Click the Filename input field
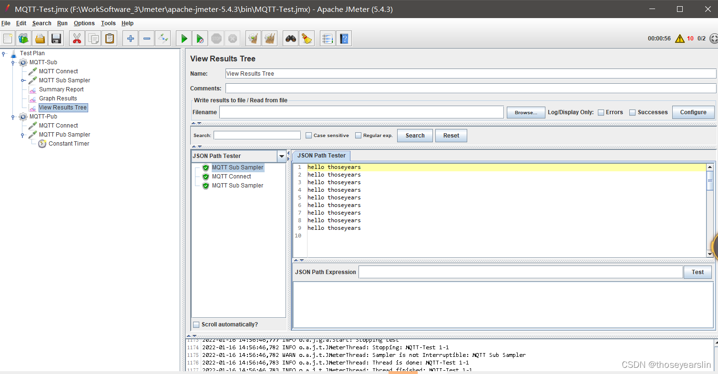 pos(361,112)
